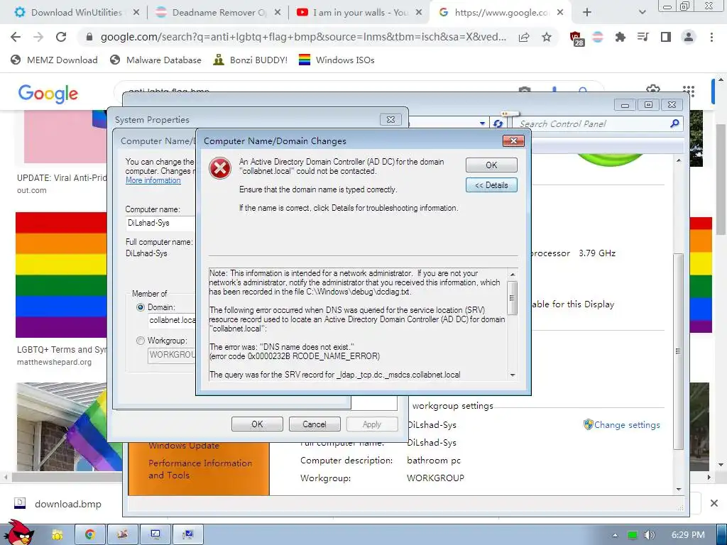Open the rainbow flag image thumbnail
The width and height of the screenshot is (727, 545).
tap(61, 275)
